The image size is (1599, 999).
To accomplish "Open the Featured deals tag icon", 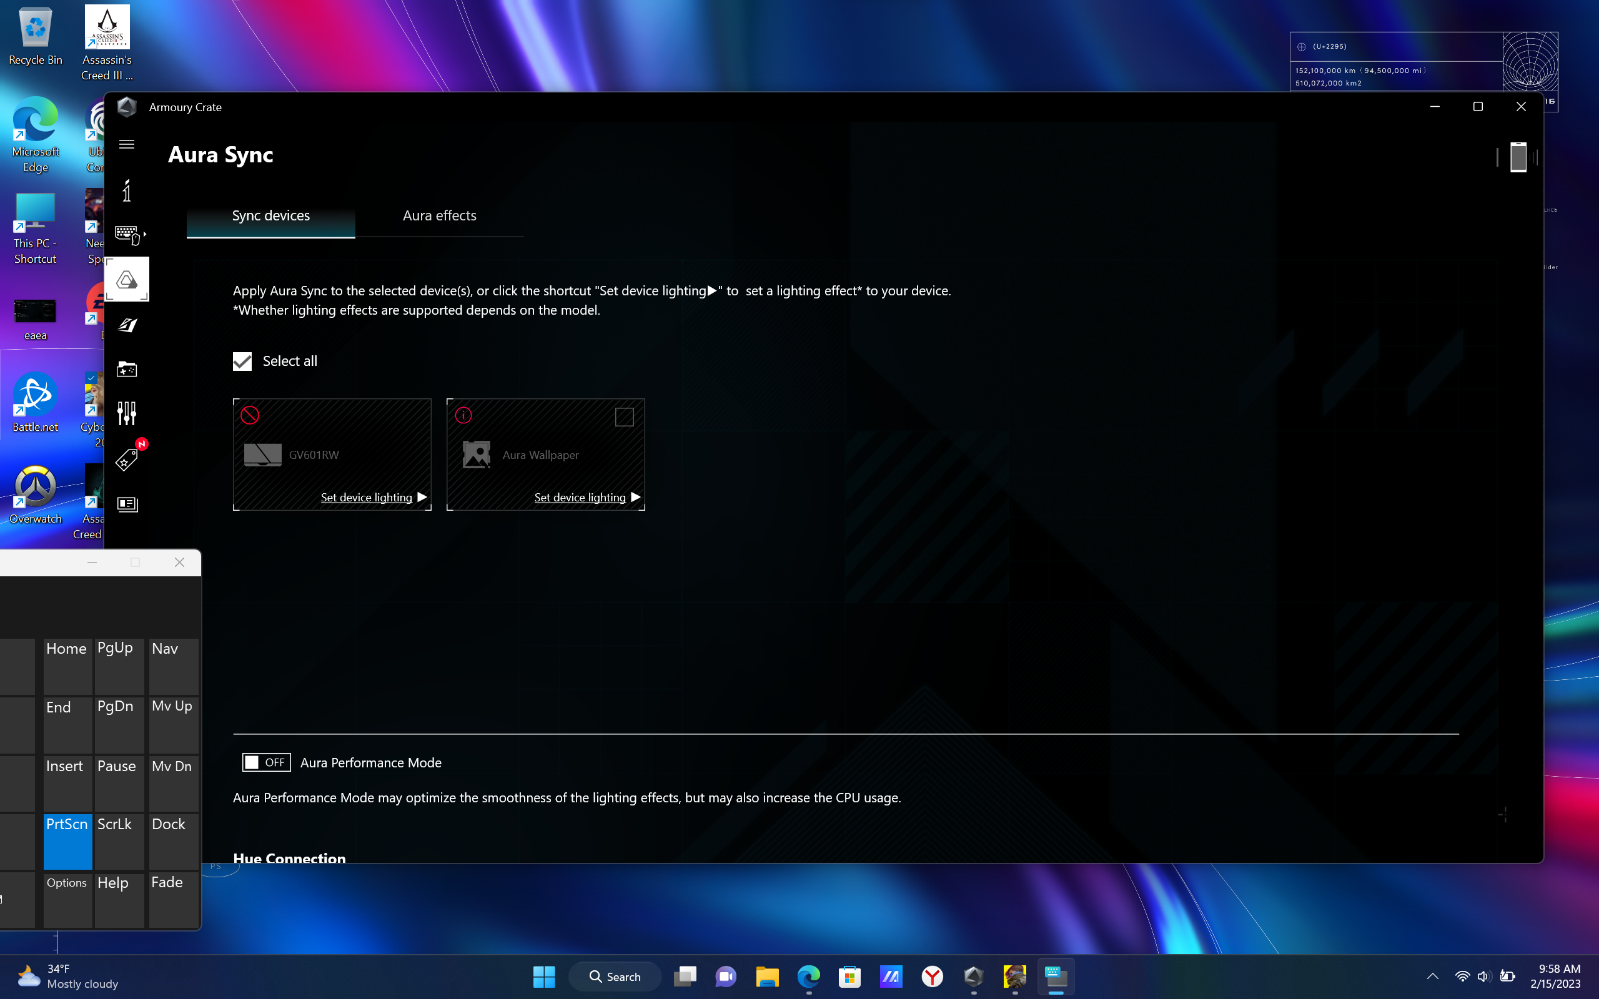I will click(127, 459).
